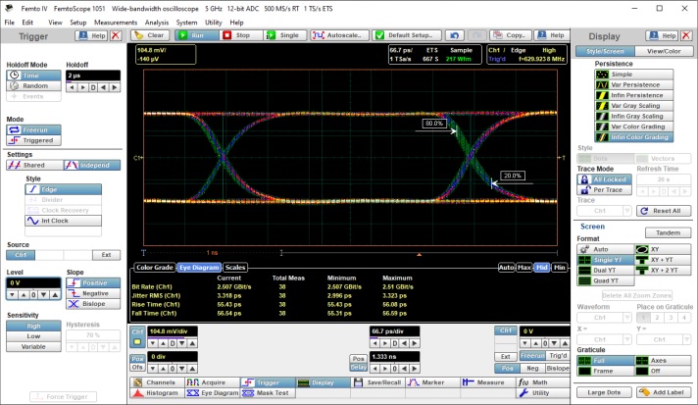
Task: Open the Math panel
Action: click(540, 381)
